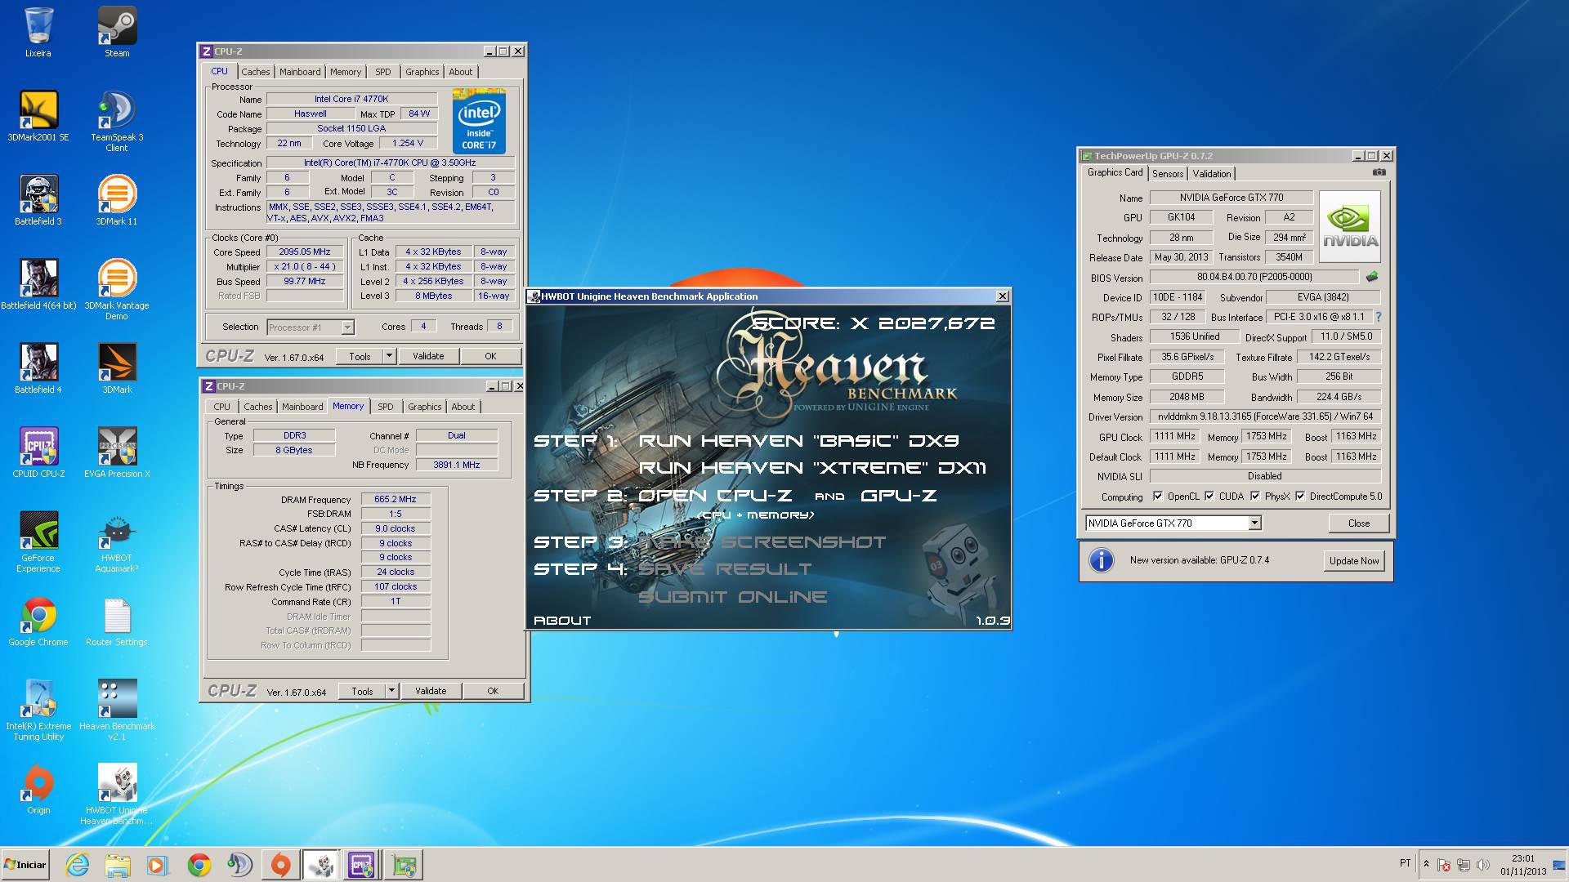
Task: Open the HWBOT Aquamark3 icon
Action: click(117, 542)
